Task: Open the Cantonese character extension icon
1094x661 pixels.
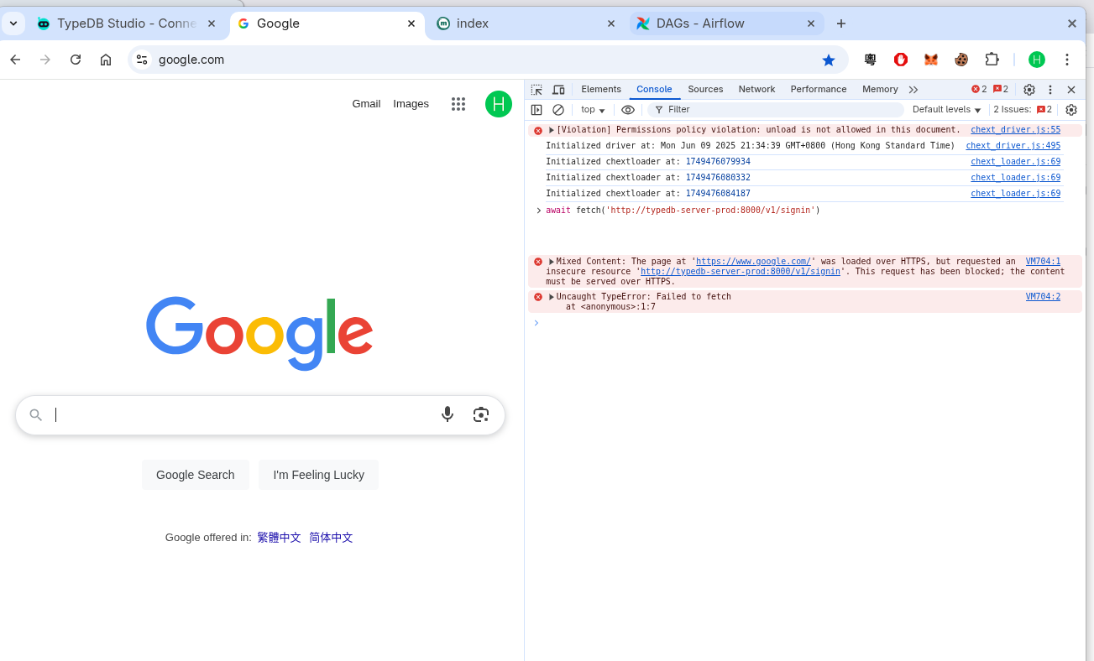Action: (x=871, y=60)
